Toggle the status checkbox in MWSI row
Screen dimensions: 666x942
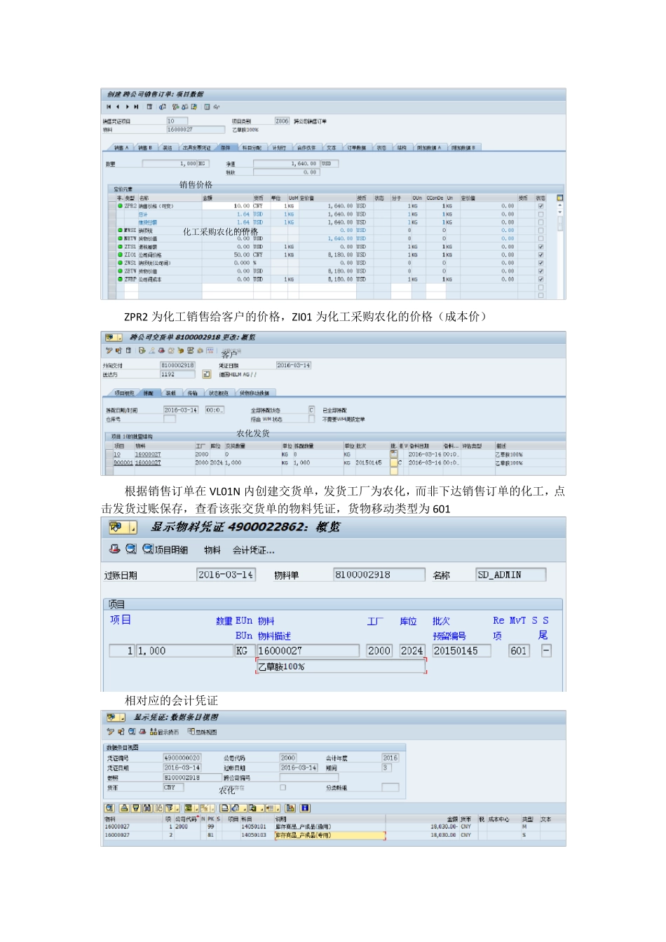click(541, 230)
